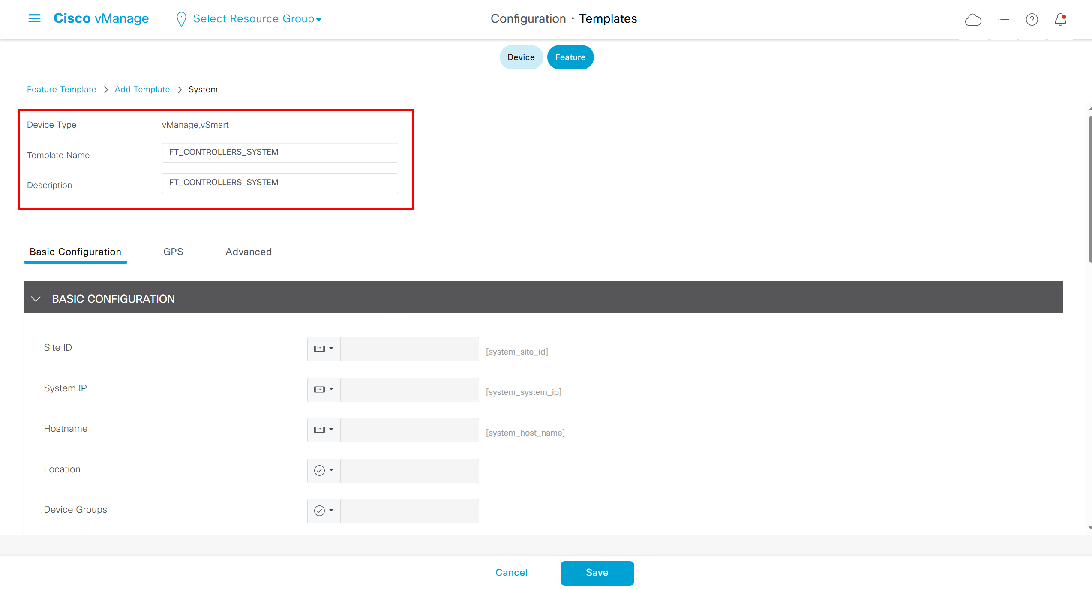Open Hostname variable type selector
1092x589 pixels.
tap(324, 430)
